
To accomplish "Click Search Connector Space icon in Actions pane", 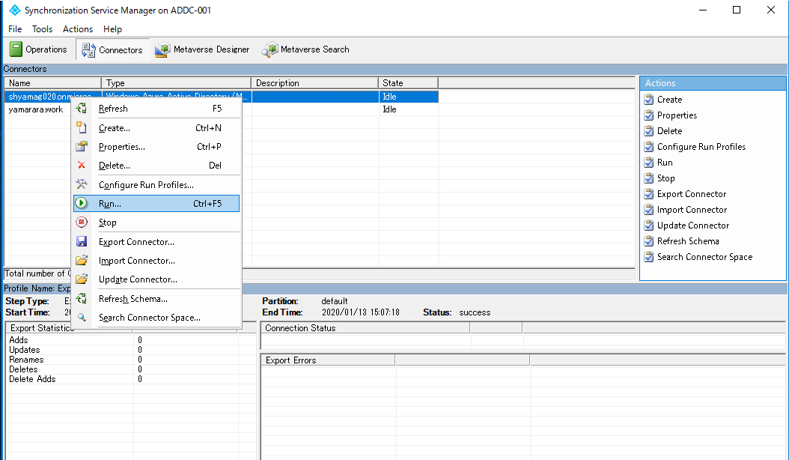I will tap(649, 256).
